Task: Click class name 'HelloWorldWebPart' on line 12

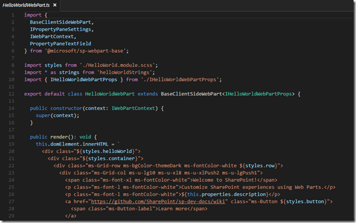Action: (x=110, y=94)
